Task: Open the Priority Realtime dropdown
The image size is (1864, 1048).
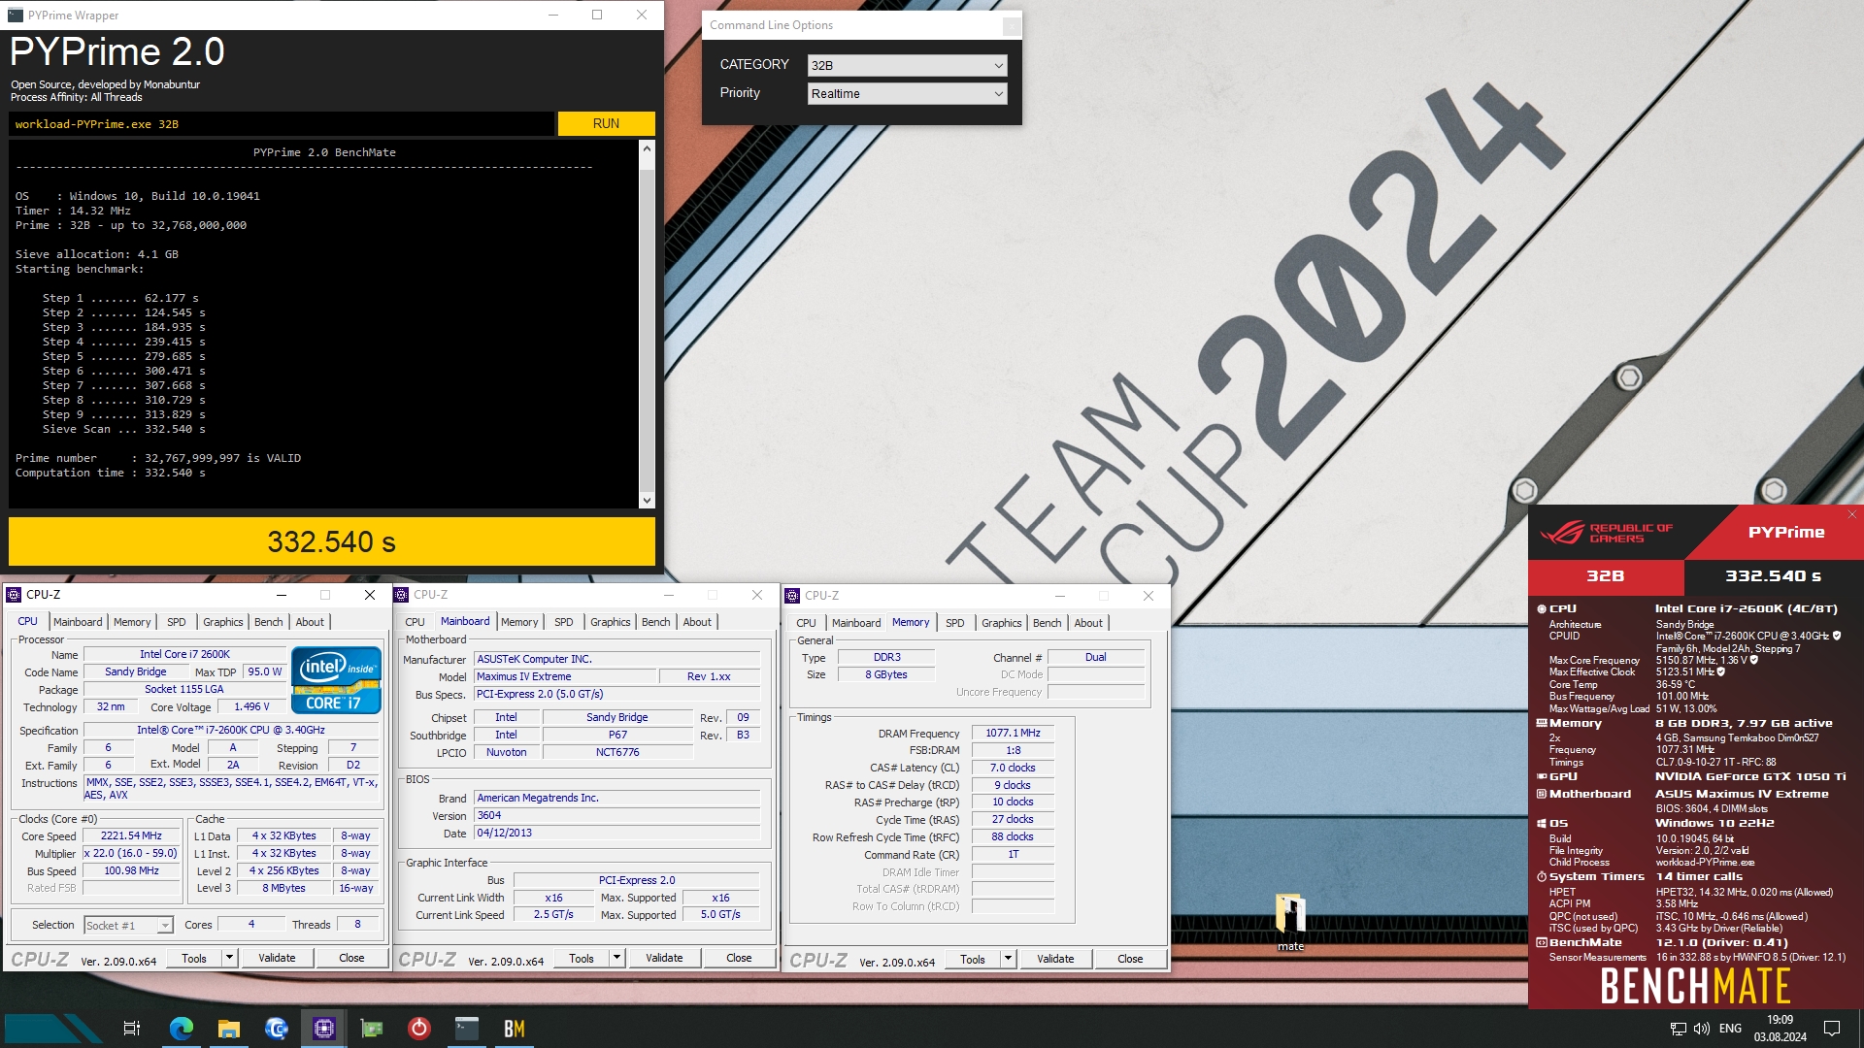Action: [907, 93]
